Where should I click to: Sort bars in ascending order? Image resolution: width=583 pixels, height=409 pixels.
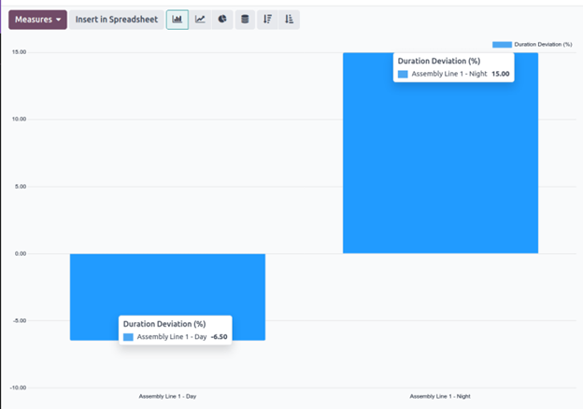click(x=290, y=20)
